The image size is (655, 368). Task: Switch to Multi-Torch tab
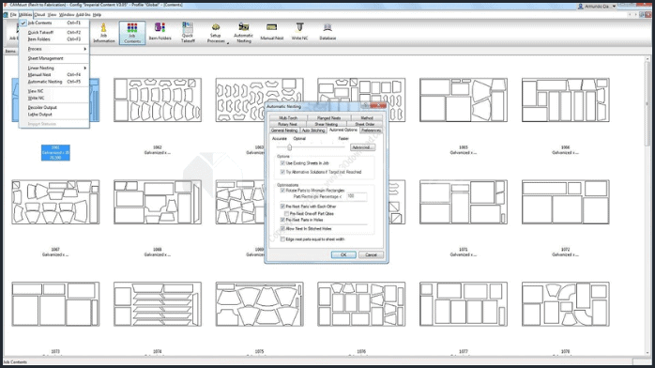point(288,118)
